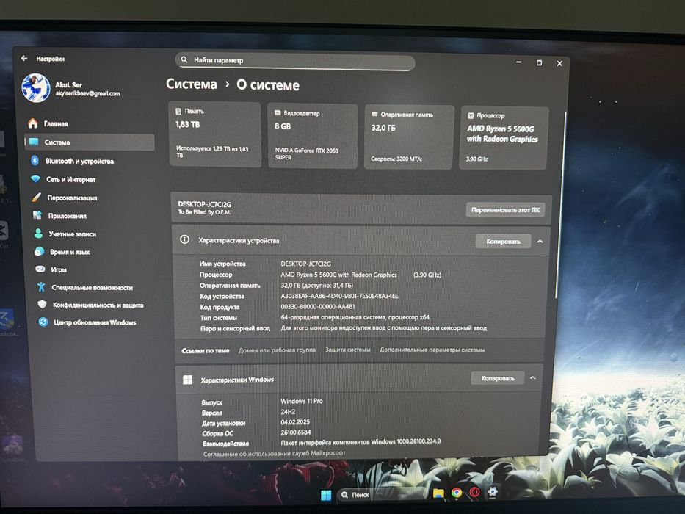Screen dimensions: 685x514
Task: Open the Персонализация brush icon
Action: 36,197
